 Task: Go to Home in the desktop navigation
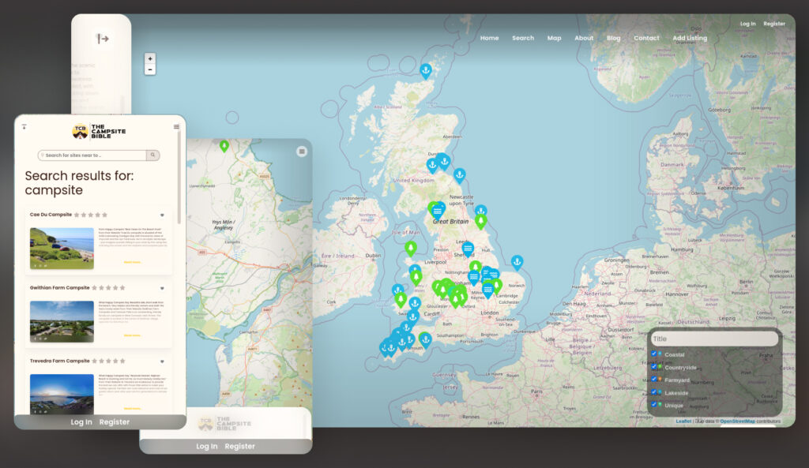click(x=490, y=38)
